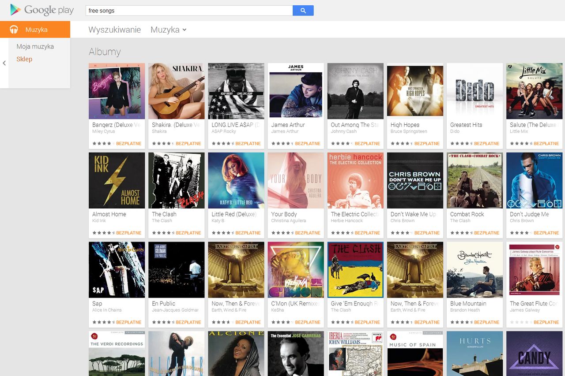Open artist link Shakira under the album title
Screen dimensions: 565x376
tap(159, 131)
